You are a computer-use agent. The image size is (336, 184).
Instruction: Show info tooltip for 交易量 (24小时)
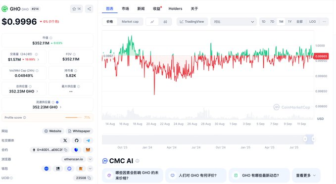[37, 54]
